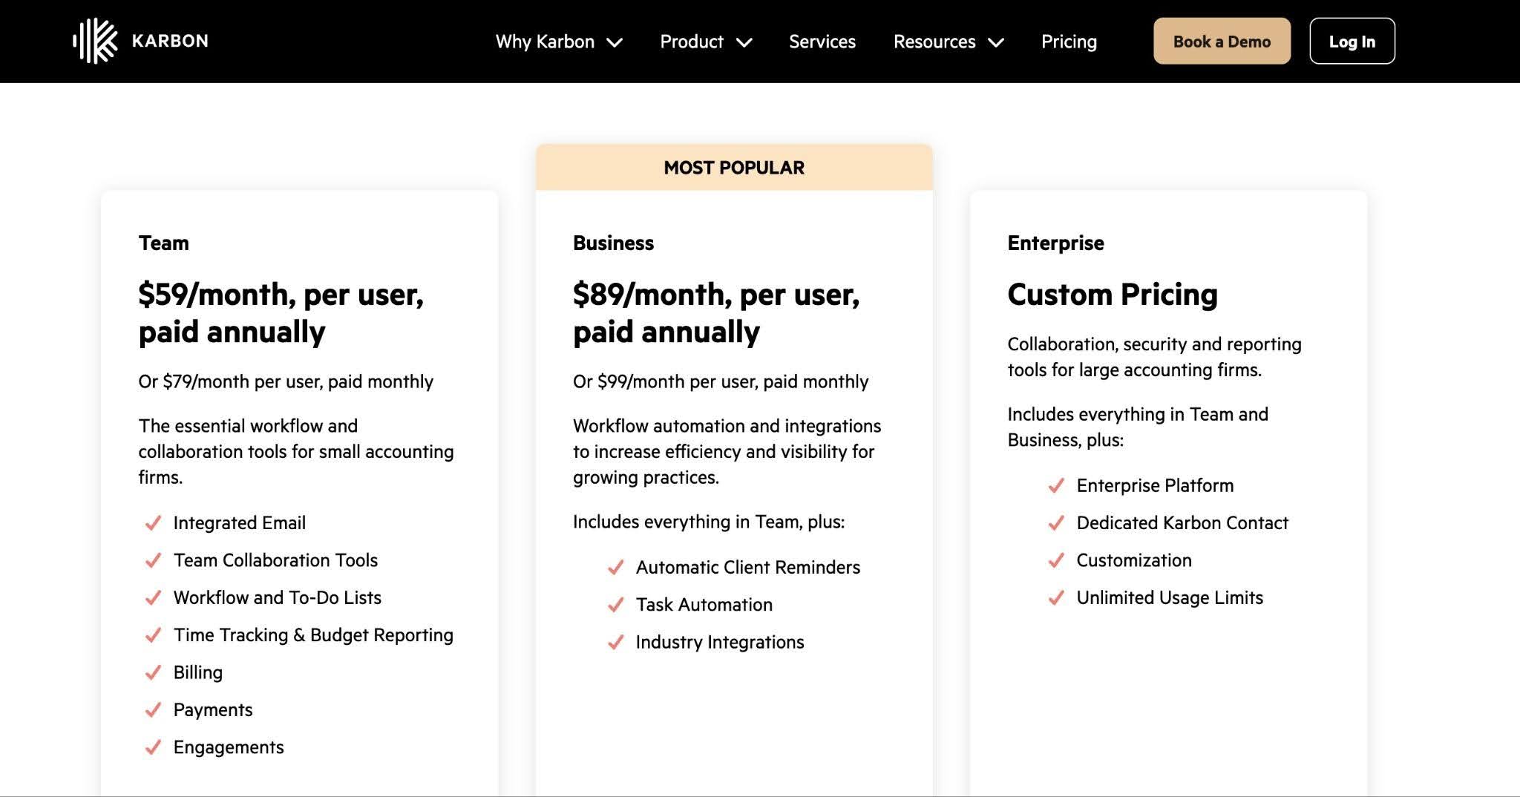The height and width of the screenshot is (797, 1520).
Task: Click the Karbon logo icon
Action: click(95, 41)
